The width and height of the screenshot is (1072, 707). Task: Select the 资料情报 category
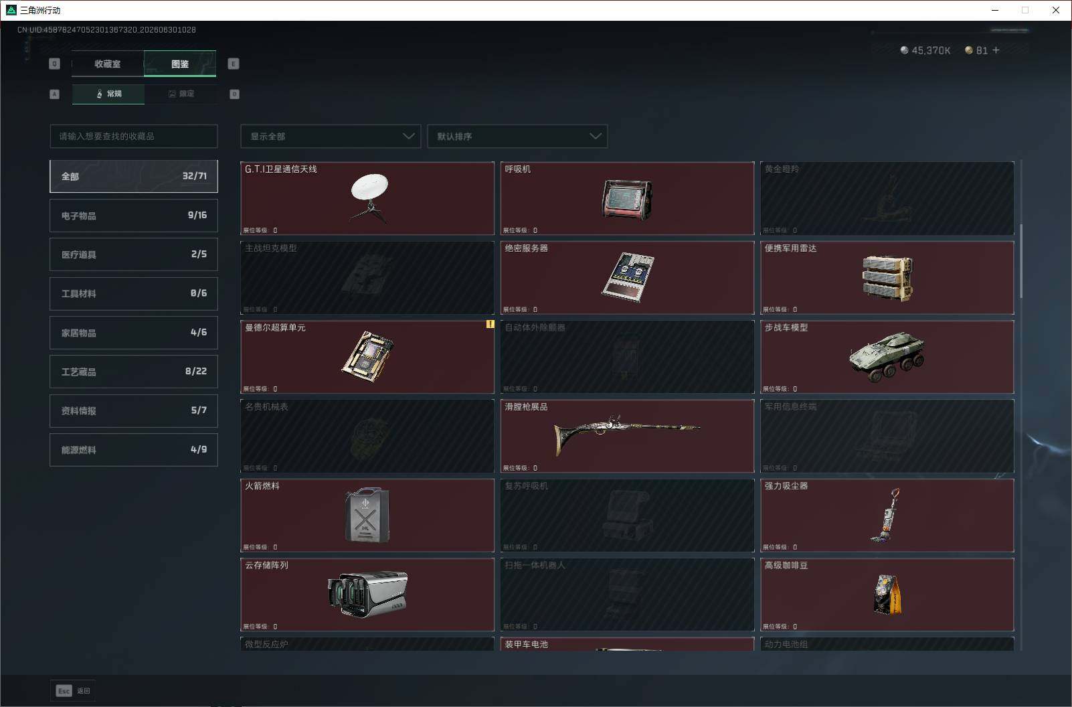(134, 410)
